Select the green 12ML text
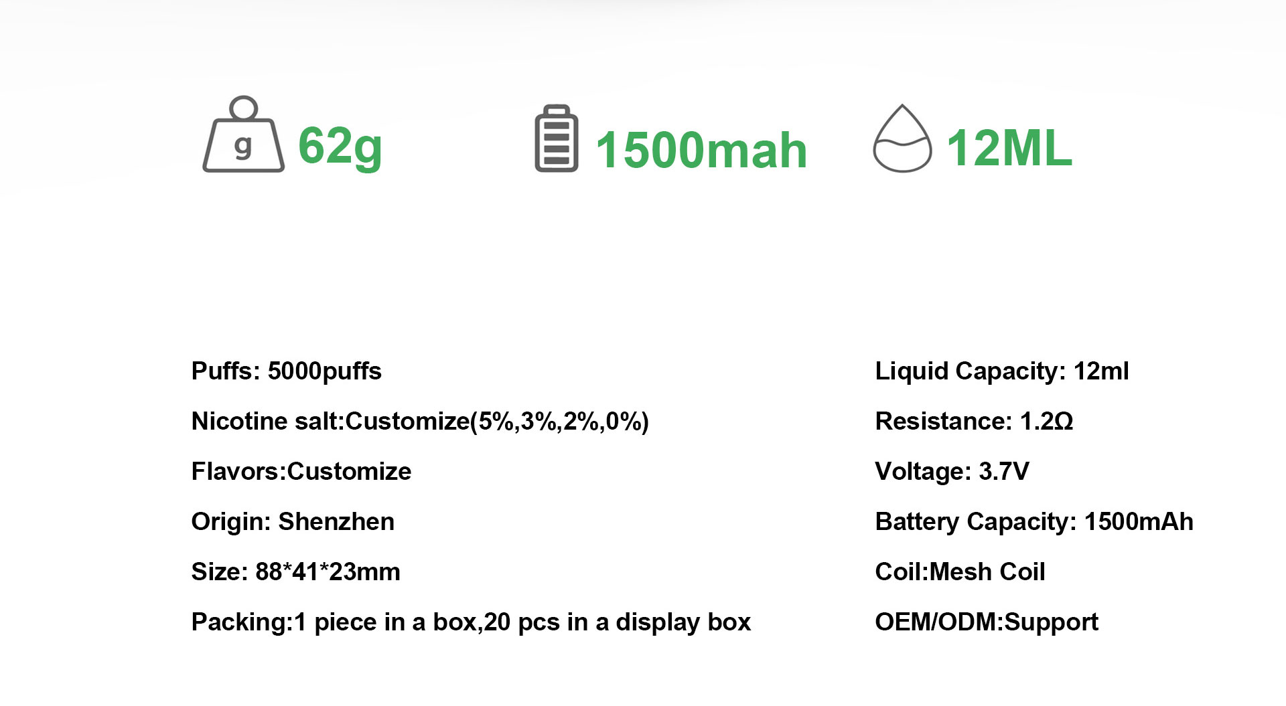The image size is (1286, 706). [x=1009, y=148]
